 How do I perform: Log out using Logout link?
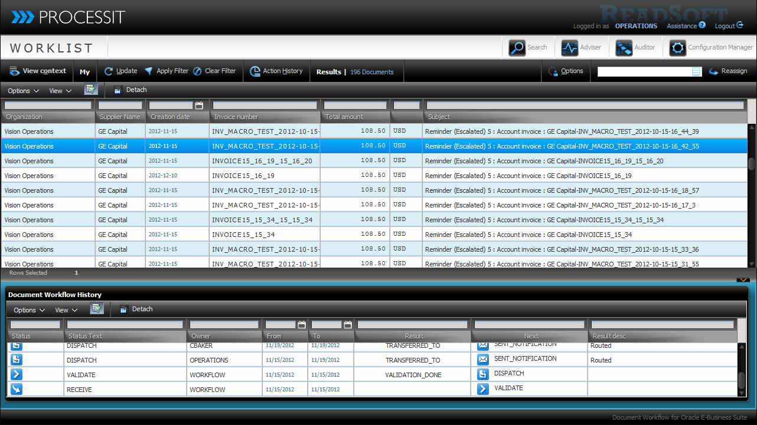[728, 26]
